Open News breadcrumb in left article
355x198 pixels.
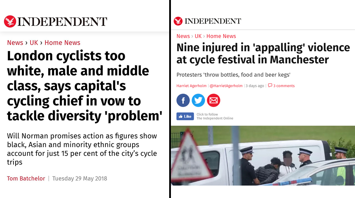pyautogui.click(x=15, y=43)
